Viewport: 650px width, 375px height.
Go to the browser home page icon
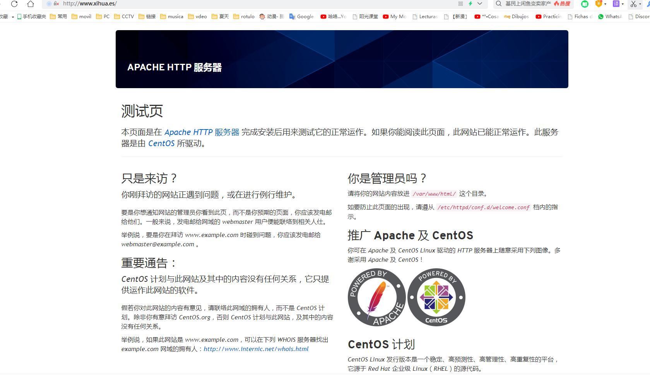coord(31,4)
